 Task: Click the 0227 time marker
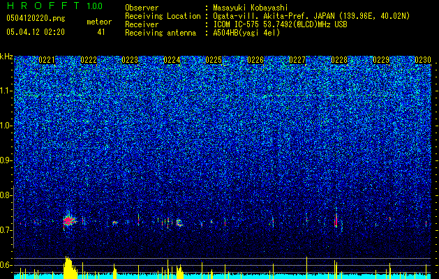pyautogui.click(x=297, y=60)
